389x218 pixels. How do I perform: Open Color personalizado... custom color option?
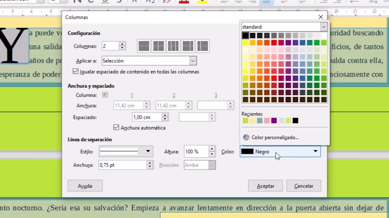pyautogui.click(x=275, y=137)
